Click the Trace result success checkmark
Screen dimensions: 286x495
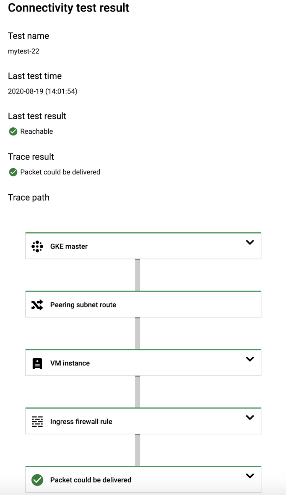click(x=13, y=172)
